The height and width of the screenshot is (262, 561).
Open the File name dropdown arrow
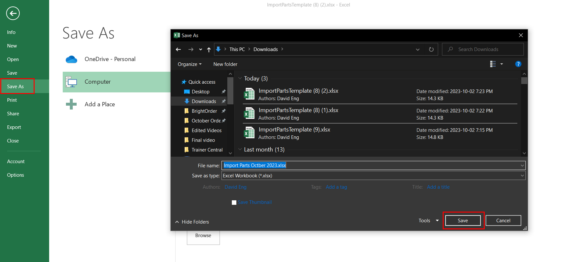(x=522, y=165)
